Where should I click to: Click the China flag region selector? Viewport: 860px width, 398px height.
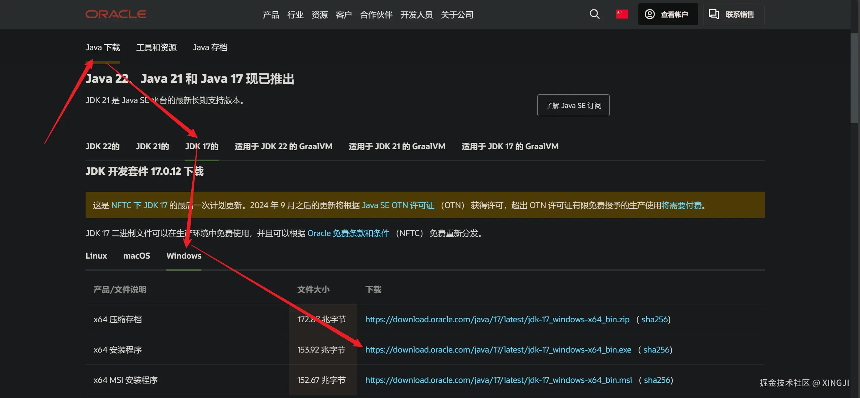point(622,14)
